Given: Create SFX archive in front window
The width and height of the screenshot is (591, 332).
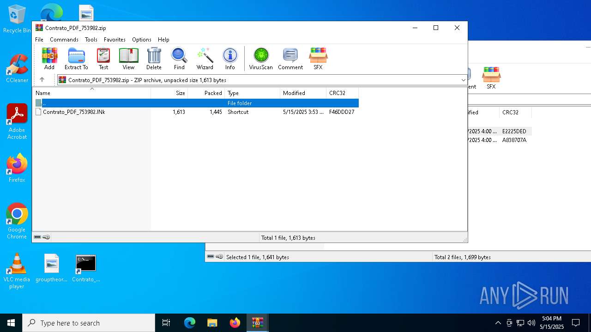Looking at the screenshot, I should coord(318,59).
